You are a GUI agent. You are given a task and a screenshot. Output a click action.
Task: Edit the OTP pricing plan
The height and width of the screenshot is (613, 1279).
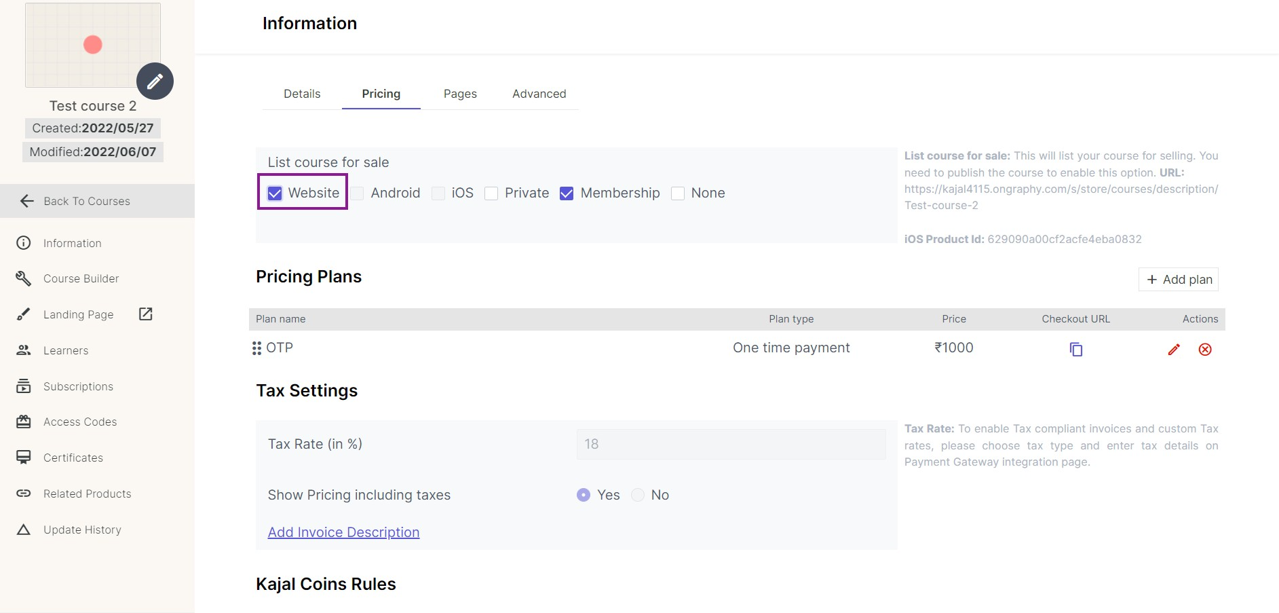coord(1174,349)
